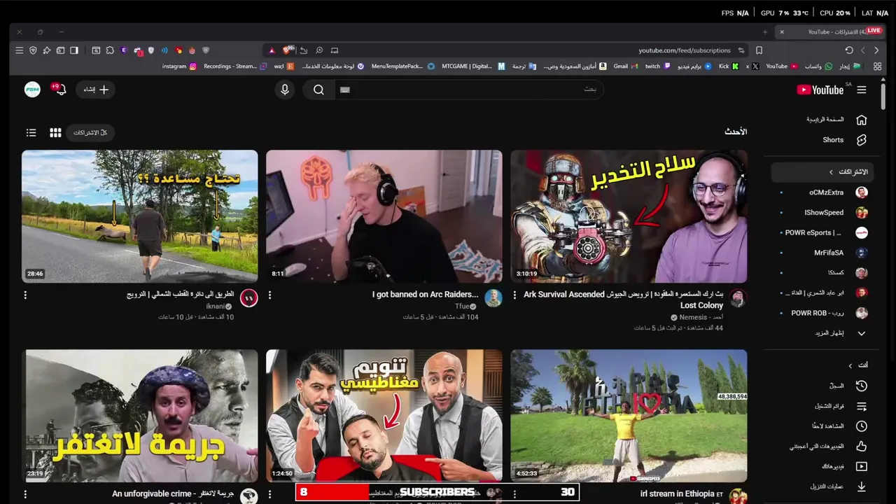Reload the page with browser refresh

tap(849, 50)
